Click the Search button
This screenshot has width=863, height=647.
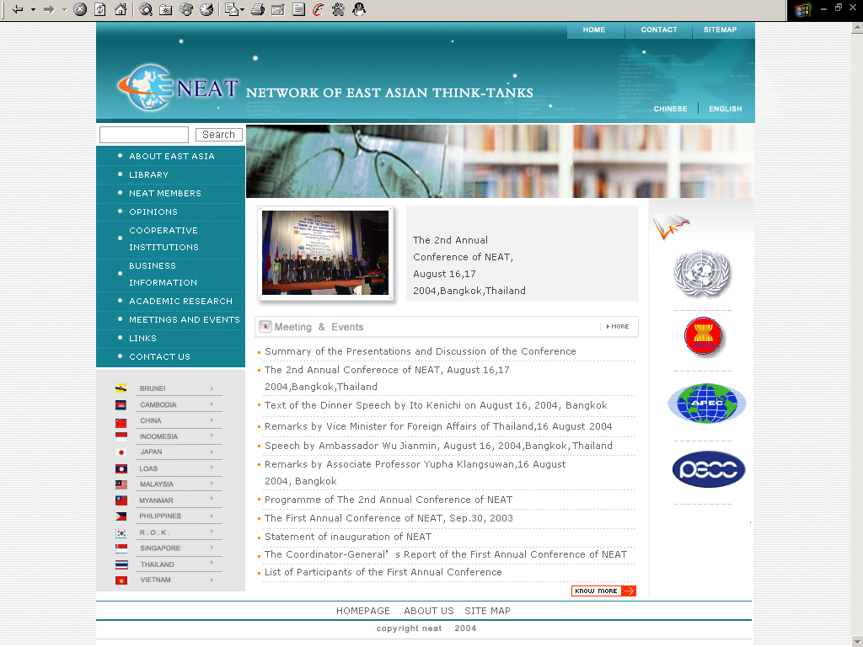(219, 135)
